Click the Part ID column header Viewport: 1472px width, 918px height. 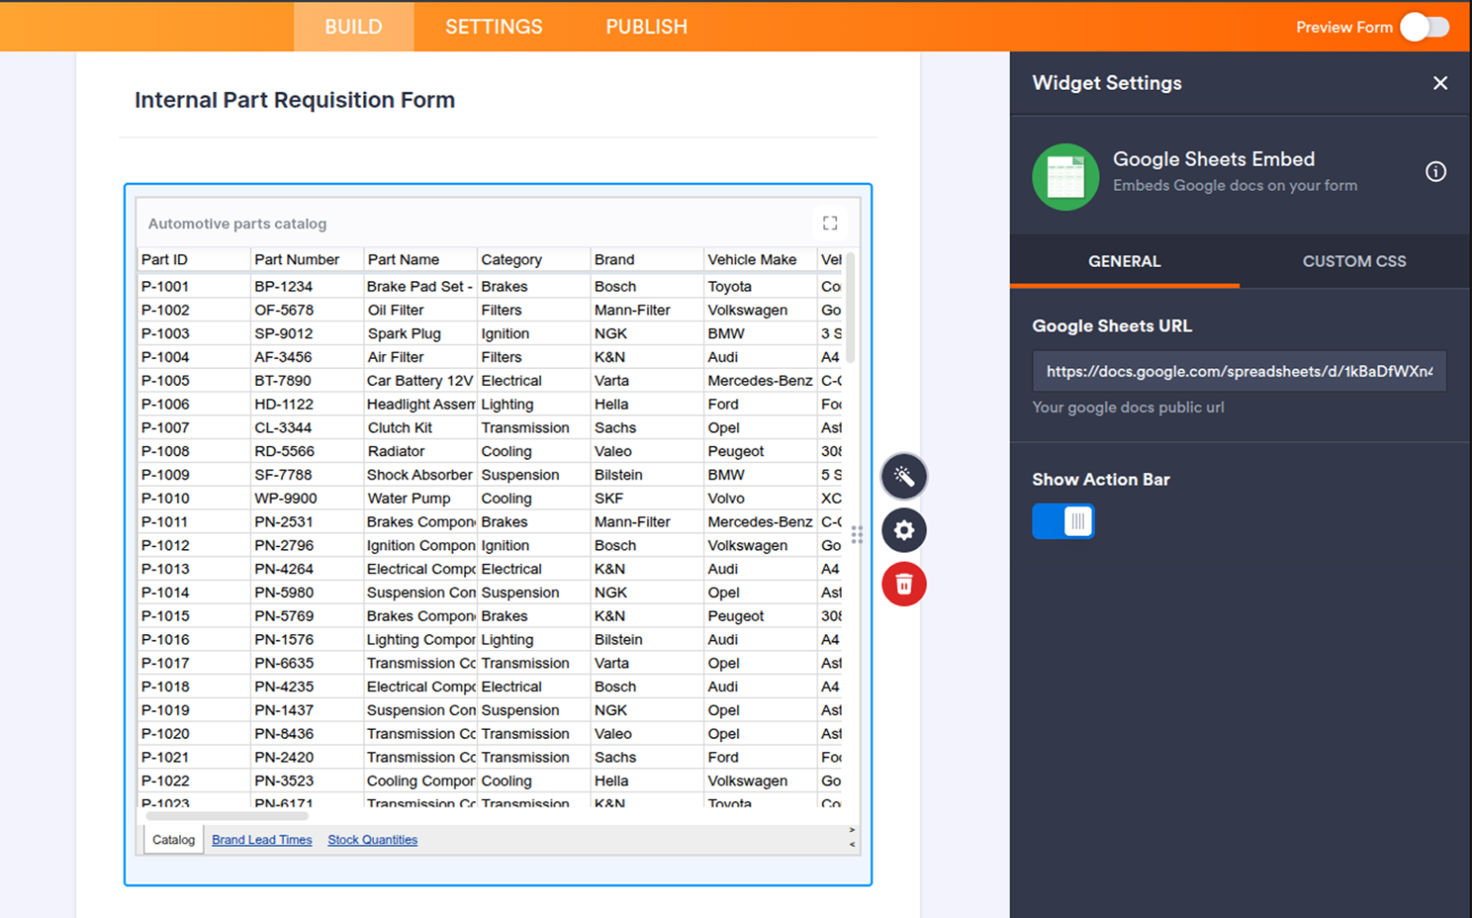click(x=193, y=259)
